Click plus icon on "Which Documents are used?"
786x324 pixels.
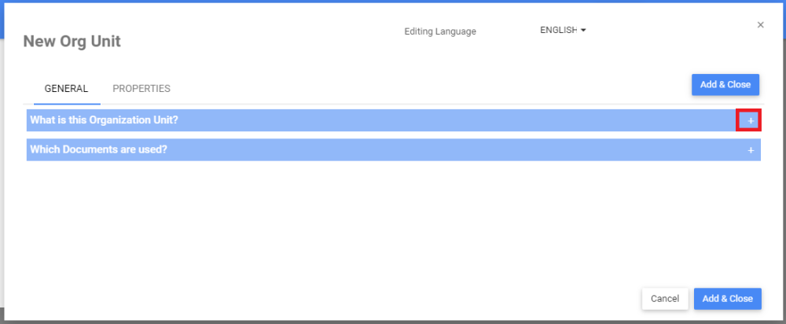click(x=751, y=150)
